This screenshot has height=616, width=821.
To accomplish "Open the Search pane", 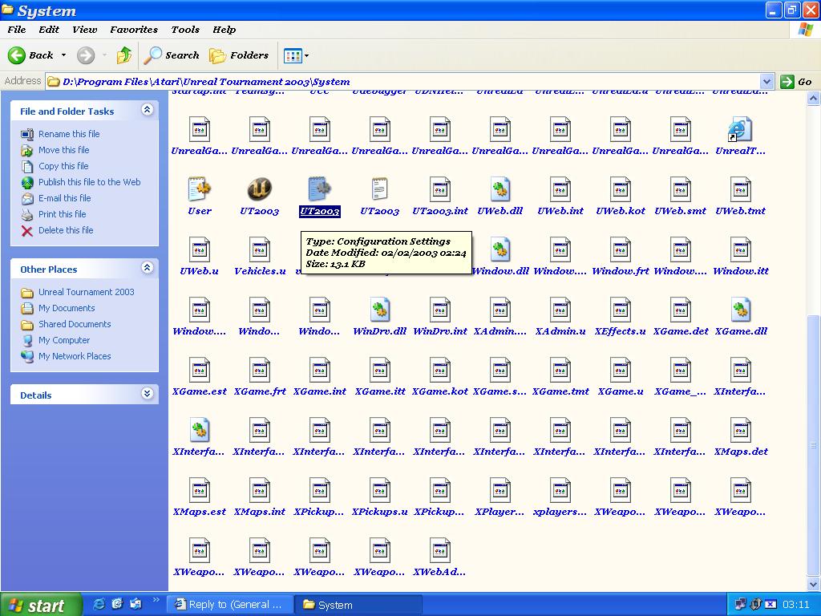I will 172,55.
